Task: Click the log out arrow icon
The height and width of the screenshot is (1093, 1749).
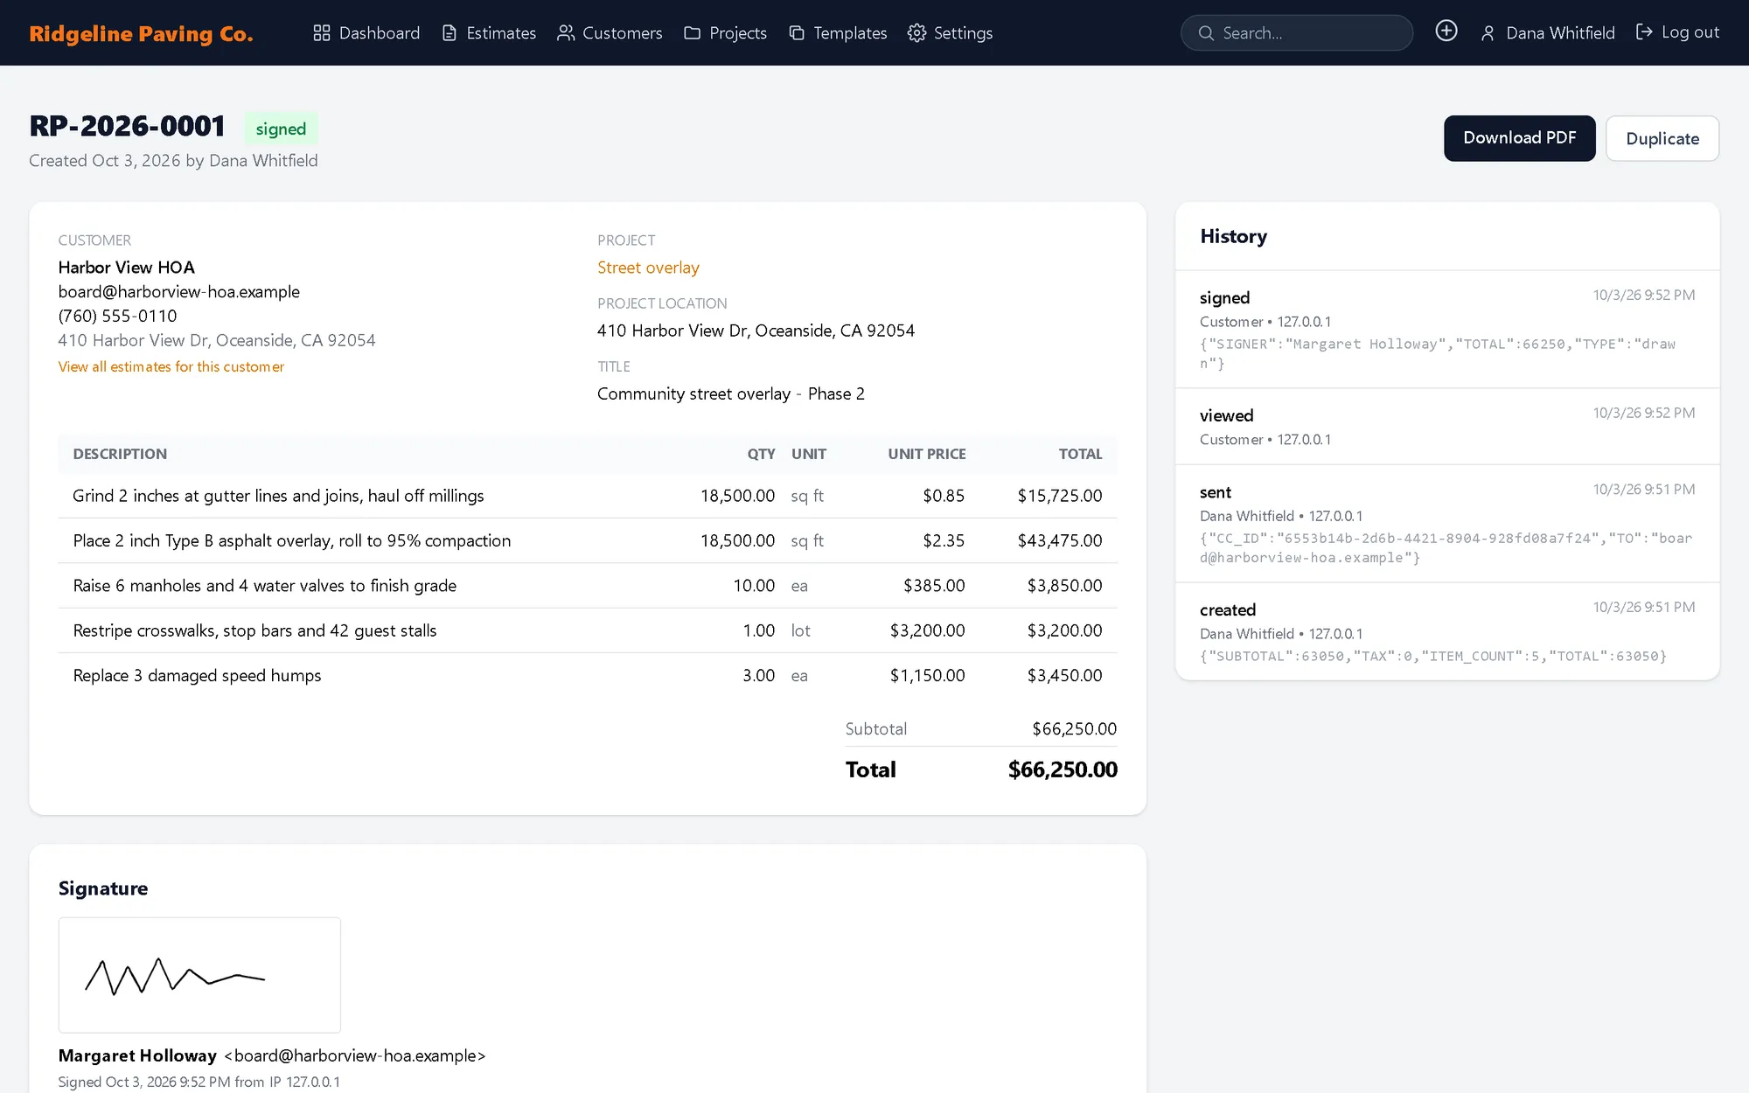Action: click(x=1644, y=32)
